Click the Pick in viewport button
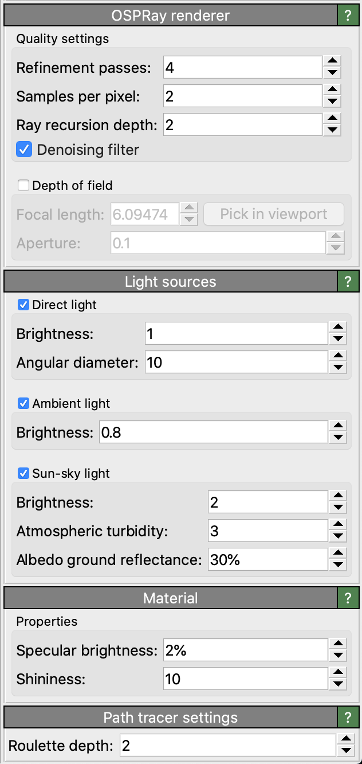This screenshot has height=764, width=362. tap(274, 215)
